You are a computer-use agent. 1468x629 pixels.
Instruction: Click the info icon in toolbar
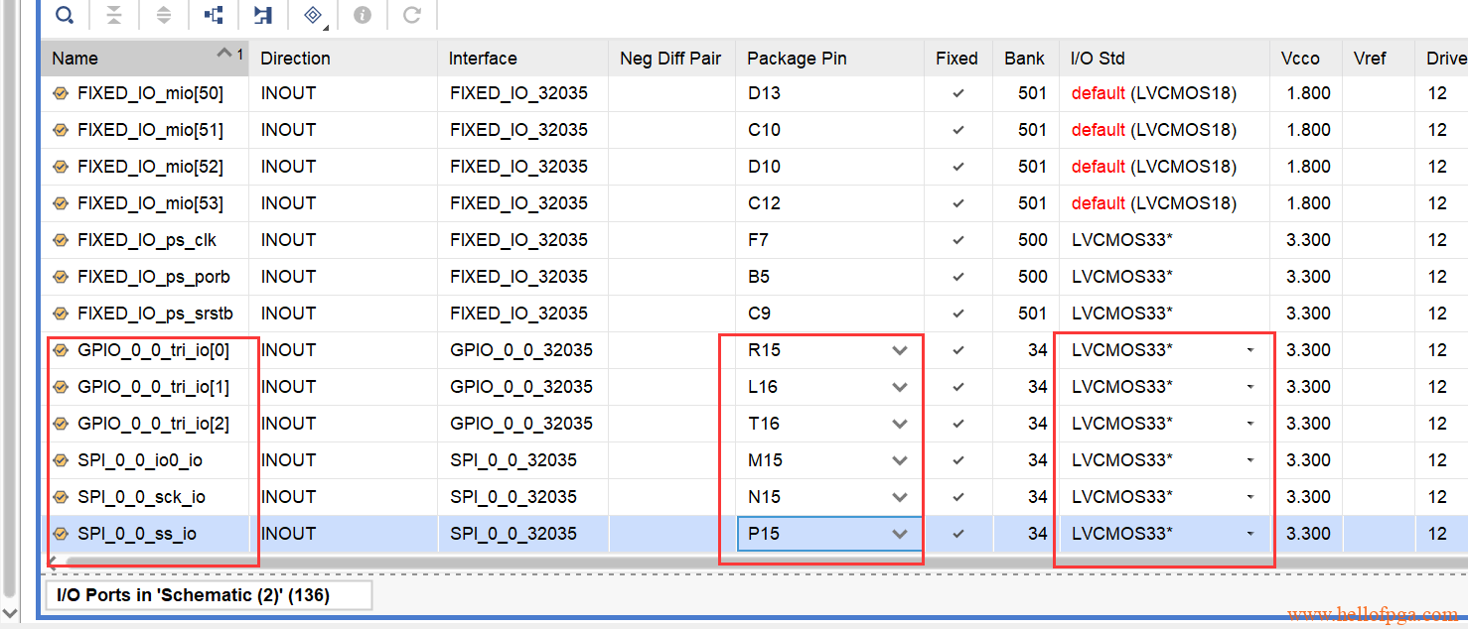click(363, 15)
